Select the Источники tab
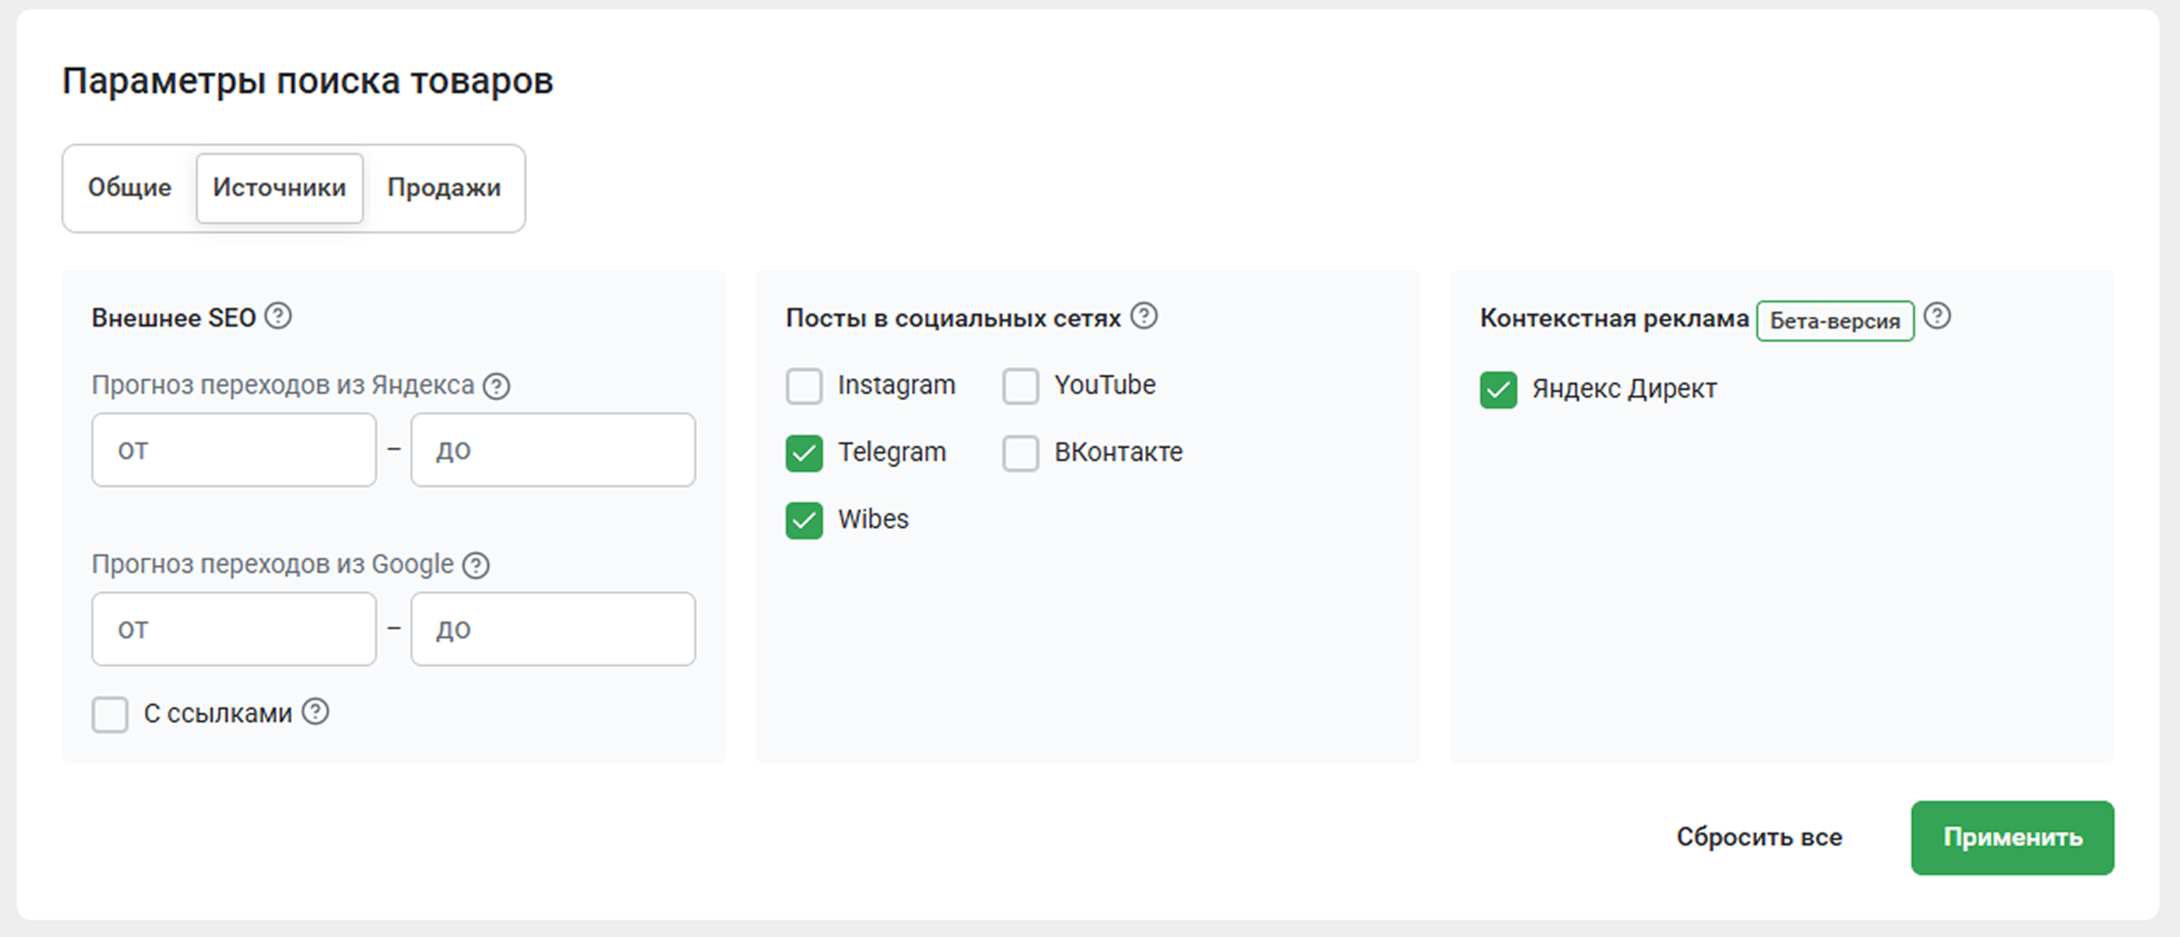The width and height of the screenshot is (2180, 937). pos(279,188)
